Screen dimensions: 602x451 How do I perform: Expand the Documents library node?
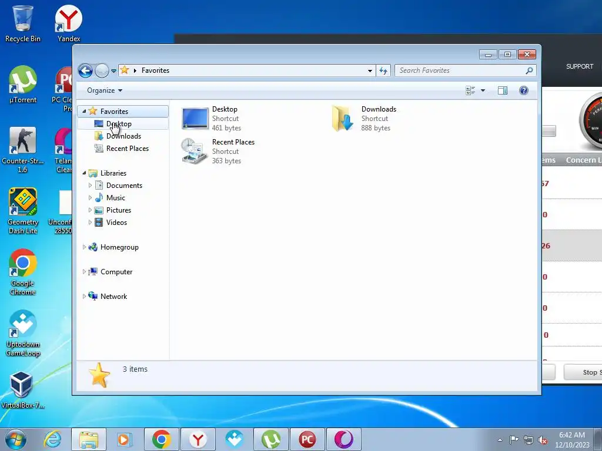(90, 185)
